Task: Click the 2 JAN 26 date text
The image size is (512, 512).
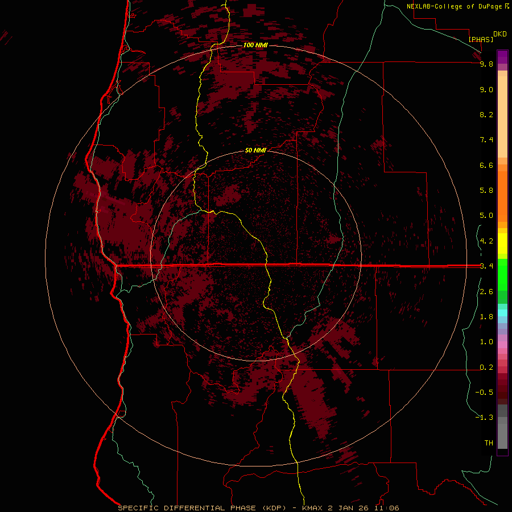Action: 348,508
